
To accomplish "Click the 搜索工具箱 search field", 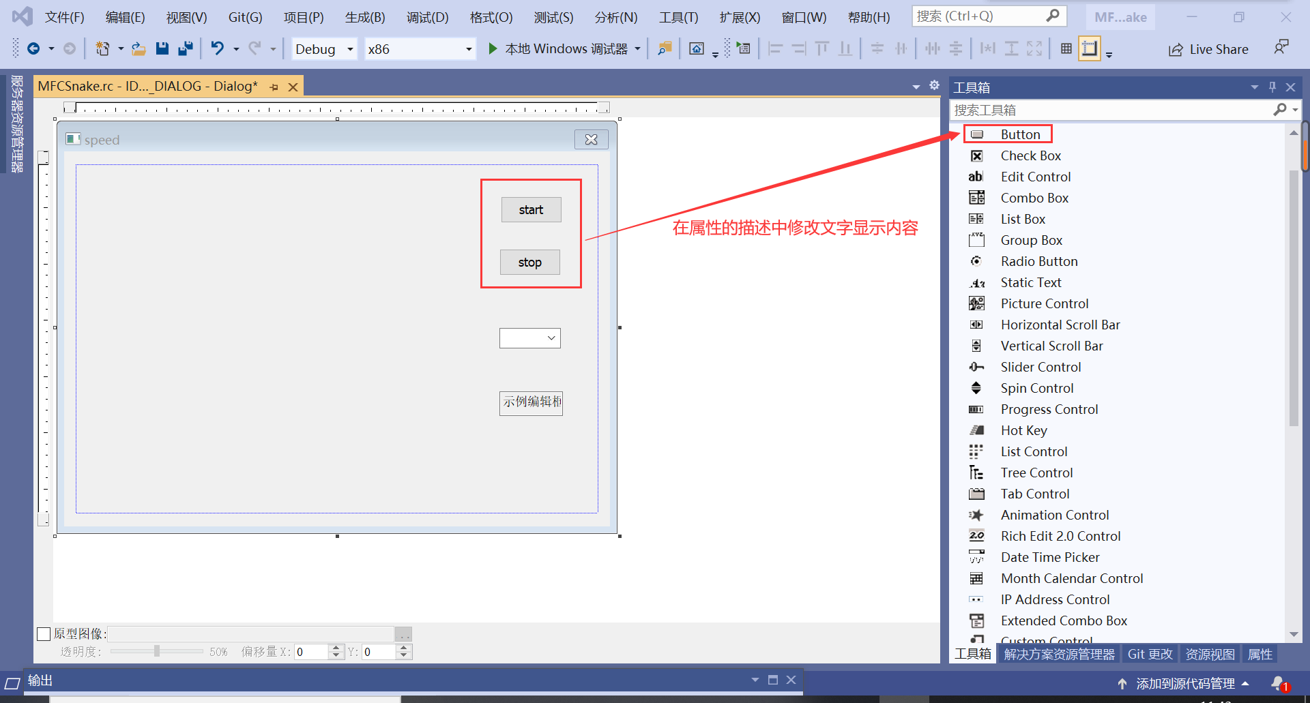I will (x=1113, y=110).
